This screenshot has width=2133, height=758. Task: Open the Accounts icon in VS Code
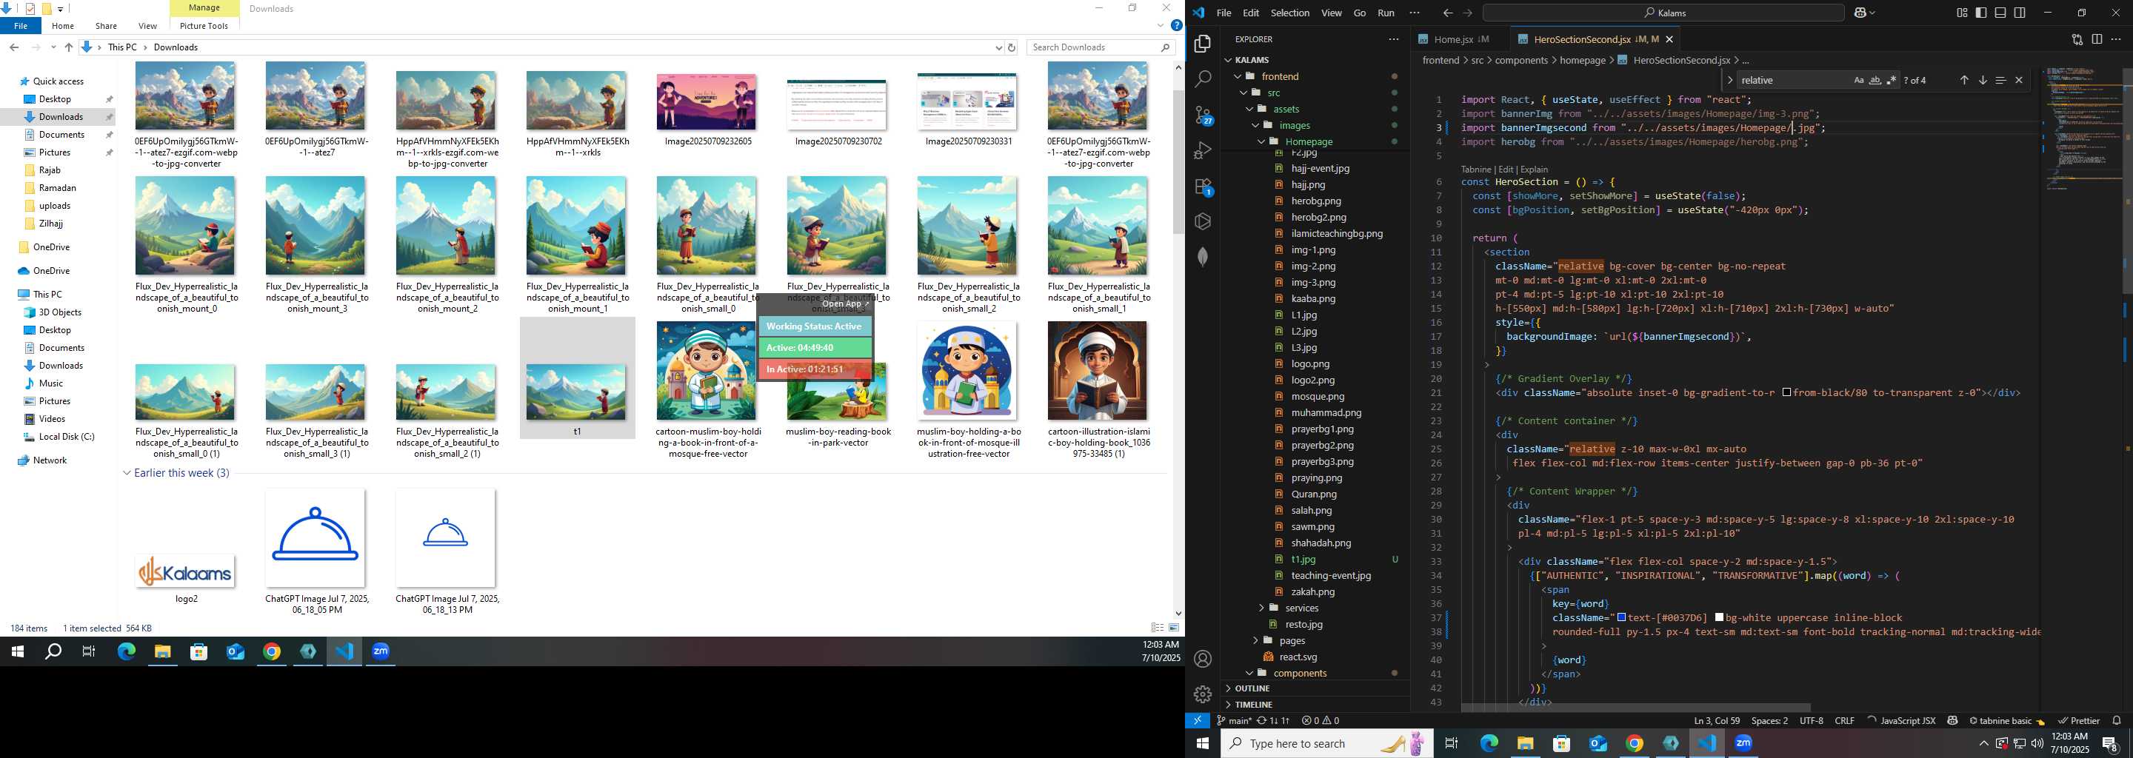1203,659
